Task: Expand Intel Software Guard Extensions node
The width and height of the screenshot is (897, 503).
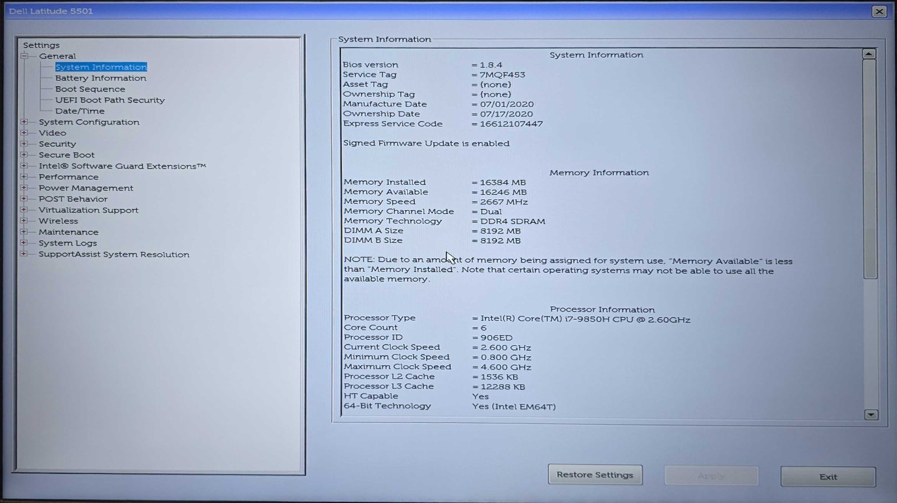Action: click(x=24, y=166)
